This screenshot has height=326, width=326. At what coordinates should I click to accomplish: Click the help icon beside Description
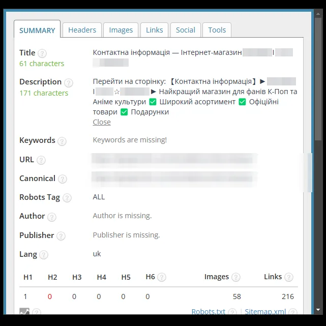click(68, 83)
